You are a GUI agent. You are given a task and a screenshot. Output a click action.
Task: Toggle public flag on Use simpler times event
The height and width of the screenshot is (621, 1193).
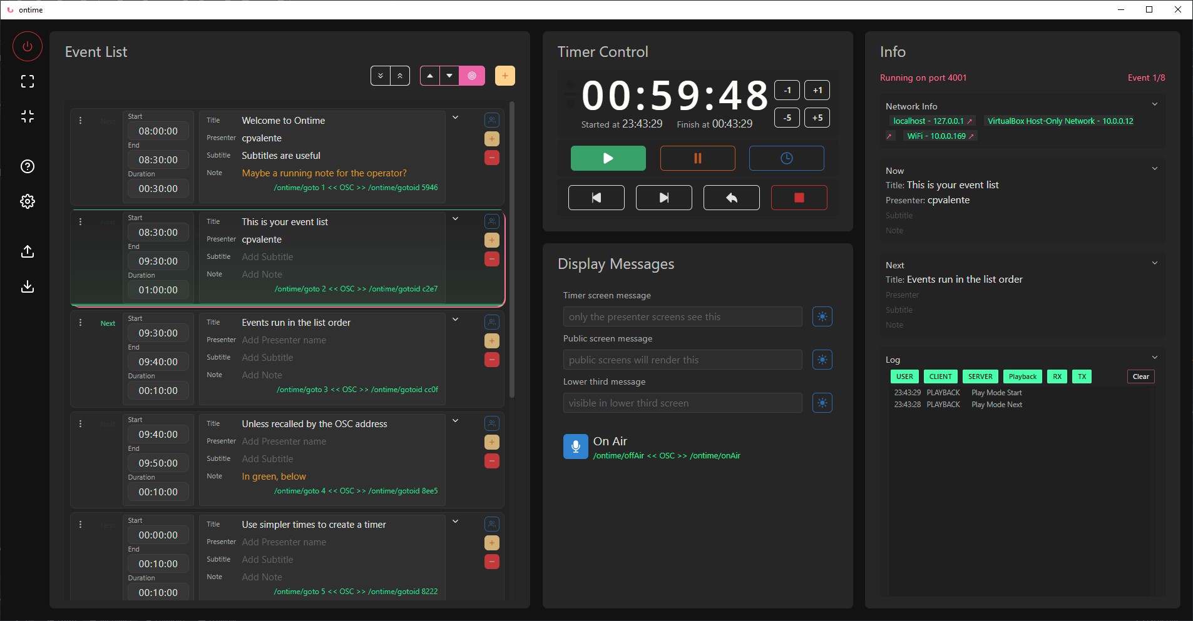[x=492, y=524]
